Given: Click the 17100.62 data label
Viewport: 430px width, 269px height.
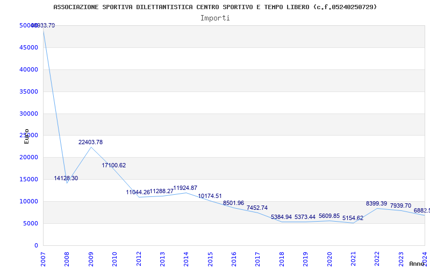Looking at the screenshot, I should click(114, 165).
